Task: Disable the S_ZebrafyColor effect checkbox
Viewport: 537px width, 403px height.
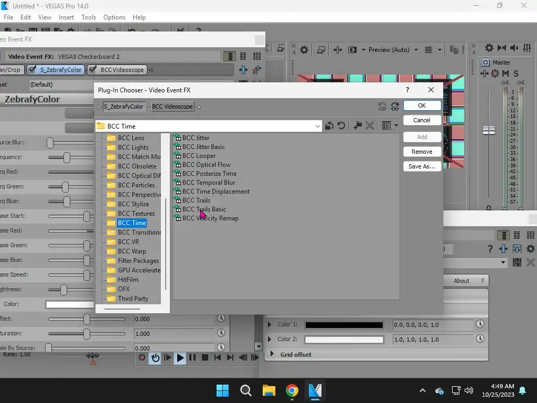Action: 32,70
